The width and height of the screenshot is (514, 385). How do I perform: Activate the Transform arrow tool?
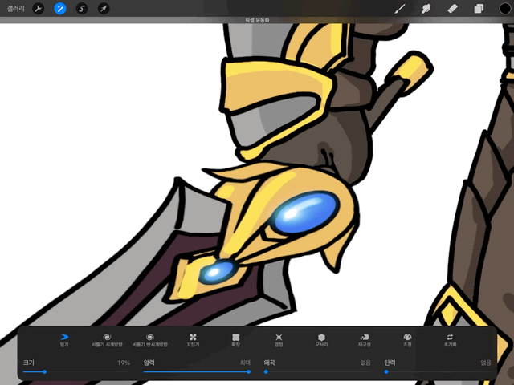(x=104, y=9)
